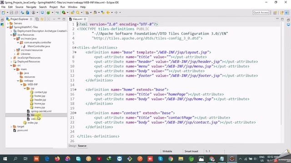Click the monitor/console toolbar icon
The height and width of the screenshot is (163, 291).
(42, 13)
